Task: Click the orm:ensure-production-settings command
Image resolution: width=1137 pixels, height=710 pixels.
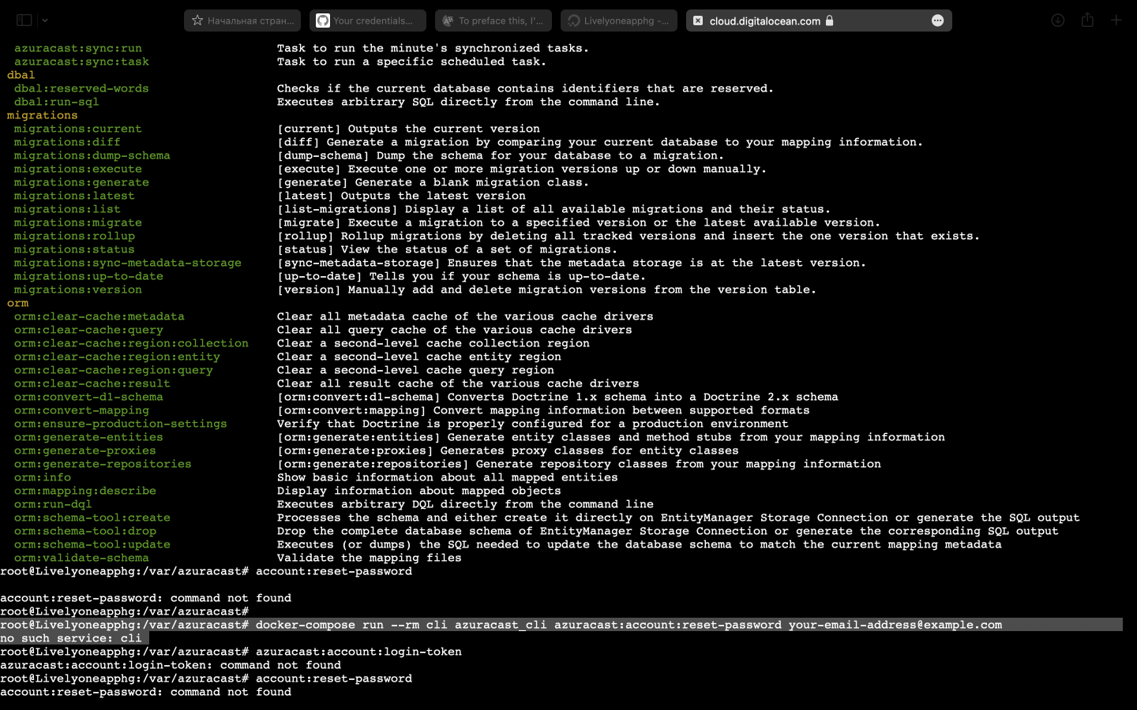Action: tap(121, 424)
